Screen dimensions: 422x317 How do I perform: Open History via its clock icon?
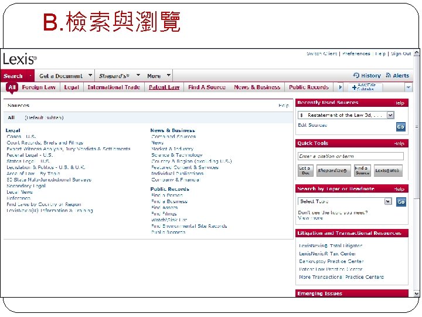356,75
